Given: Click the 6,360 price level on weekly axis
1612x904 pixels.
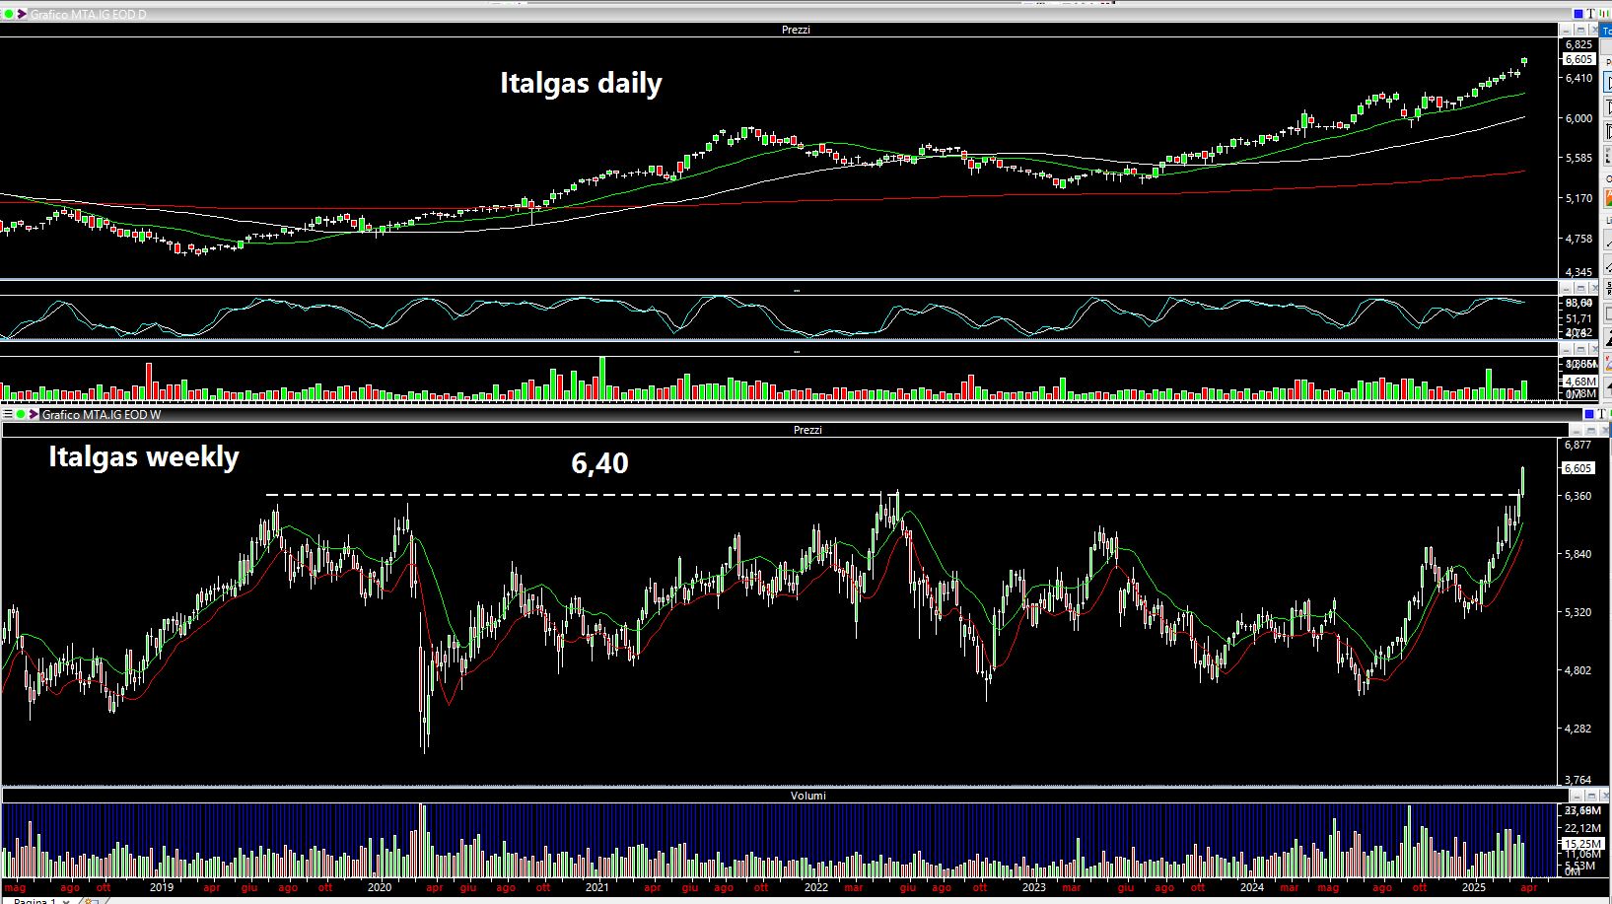Looking at the screenshot, I should click(1577, 496).
